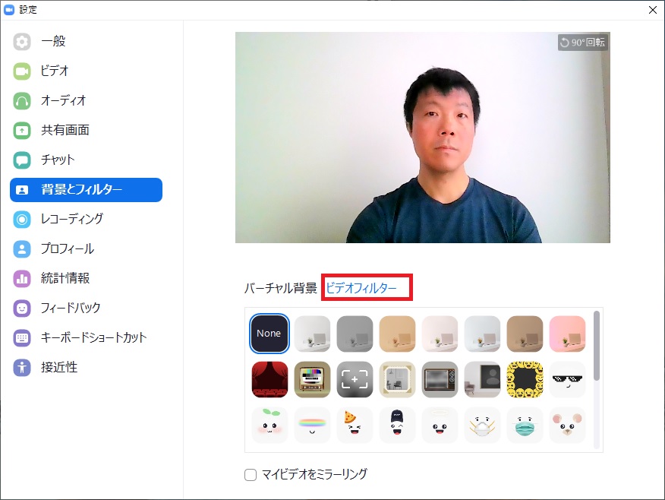The height and width of the screenshot is (500, 665).
Task: Switch to the バーチャル背景 tab
Action: (281, 288)
